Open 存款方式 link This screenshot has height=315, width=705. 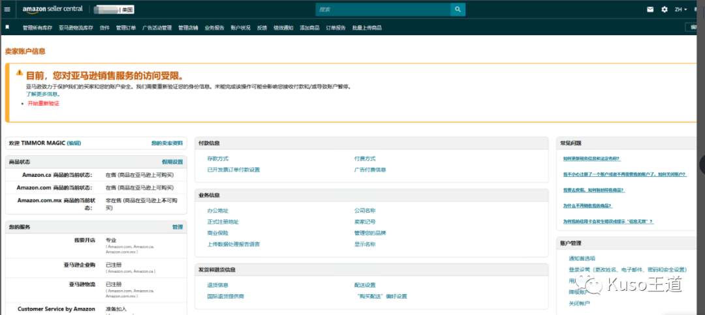pyautogui.click(x=217, y=158)
